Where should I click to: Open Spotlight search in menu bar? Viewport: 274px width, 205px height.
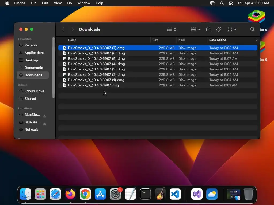tap(222, 3)
